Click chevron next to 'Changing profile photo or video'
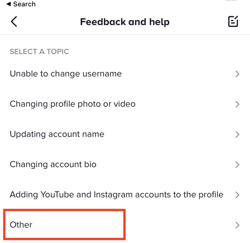 coord(237,104)
